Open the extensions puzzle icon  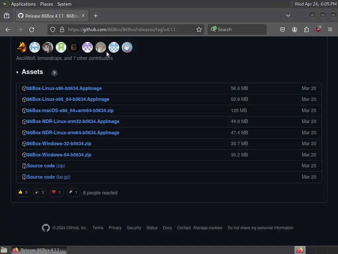point(306,29)
